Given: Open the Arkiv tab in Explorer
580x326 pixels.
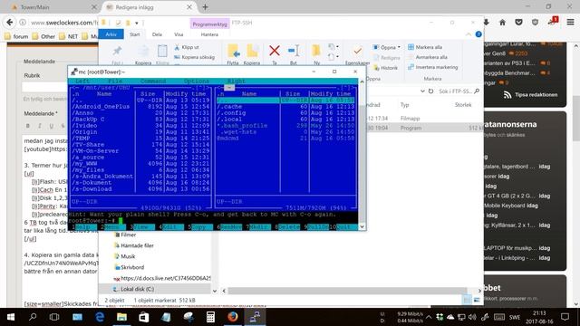Looking at the screenshot, I should 111,34.
